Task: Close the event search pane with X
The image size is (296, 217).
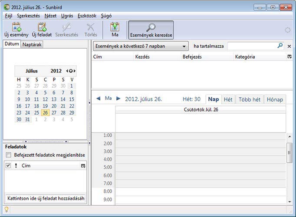Action: 289,46
